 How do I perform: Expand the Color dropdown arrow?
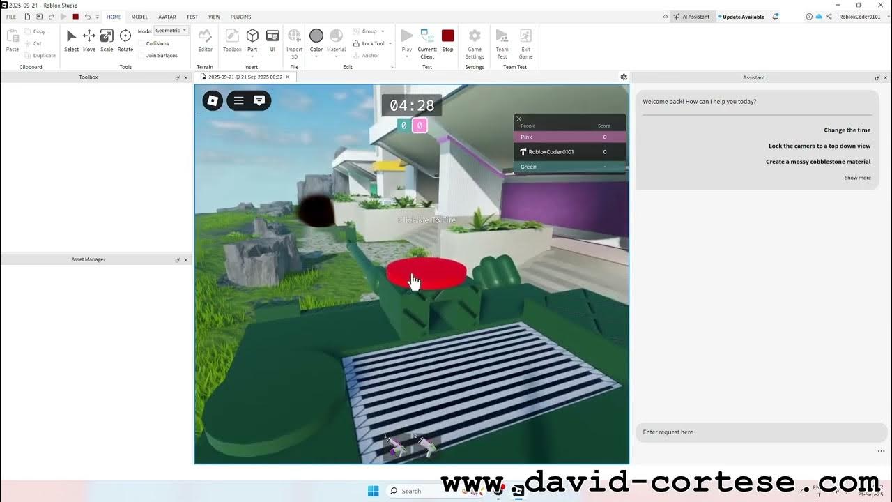316,56
